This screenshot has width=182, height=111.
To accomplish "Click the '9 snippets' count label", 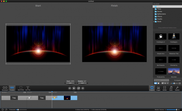I will (177, 80).
